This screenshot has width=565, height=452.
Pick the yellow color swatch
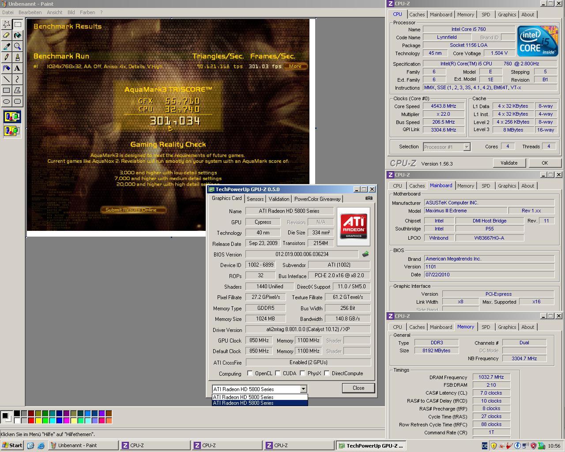click(38, 420)
